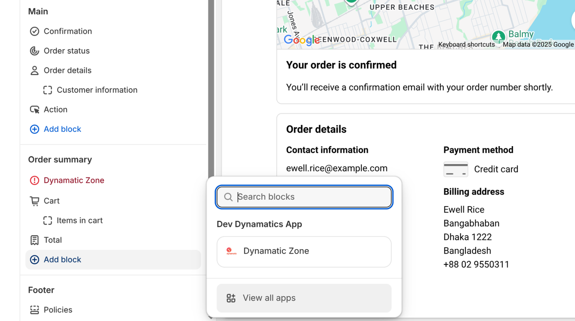575x321 pixels.
Task: Click the Action cursor icon
Action: [34, 110]
